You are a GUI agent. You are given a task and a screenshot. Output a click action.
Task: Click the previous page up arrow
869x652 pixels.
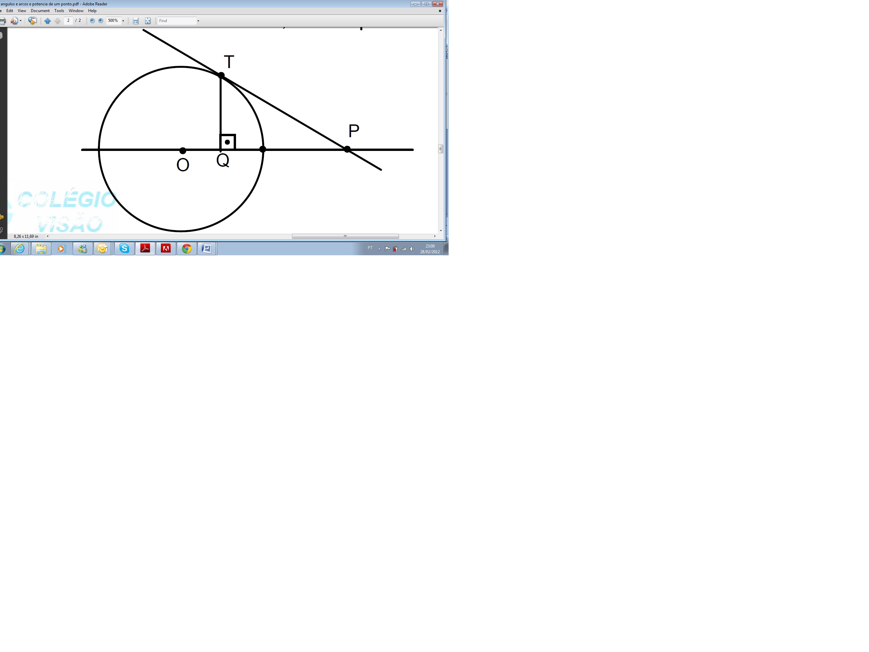(x=48, y=21)
